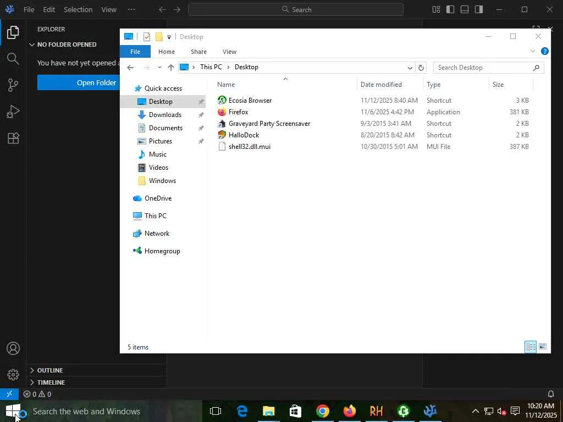Image resolution: width=563 pixels, height=422 pixels.
Task: Select Downloads in navigation pane
Action: click(165, 115)
